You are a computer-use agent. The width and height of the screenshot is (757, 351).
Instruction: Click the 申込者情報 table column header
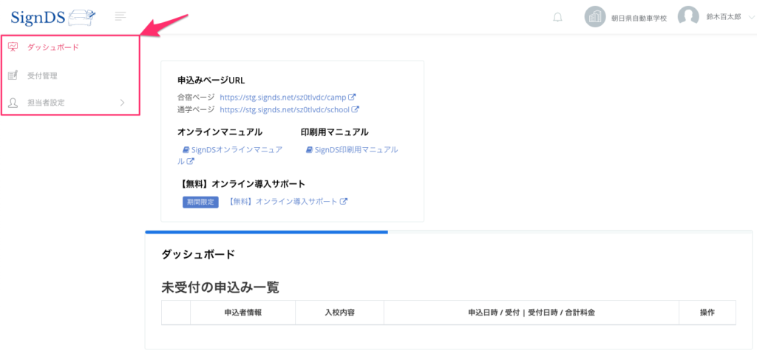click(x=242, y=313)
